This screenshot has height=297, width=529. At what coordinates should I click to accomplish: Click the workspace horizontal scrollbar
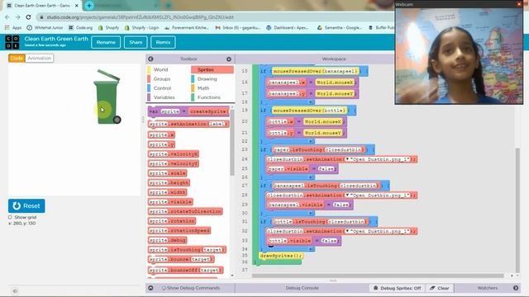(378, 276)
